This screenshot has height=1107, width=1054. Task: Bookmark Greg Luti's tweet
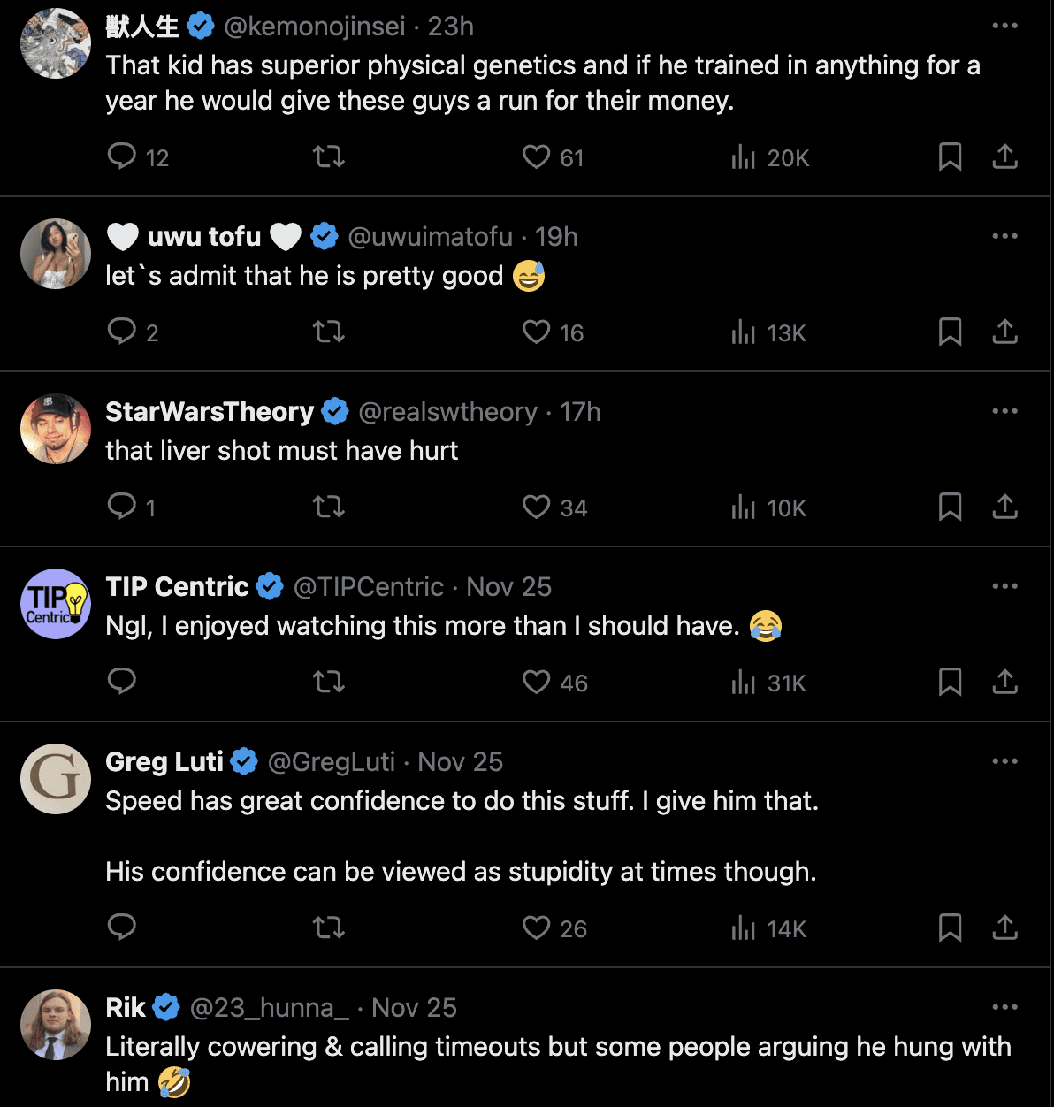950,928
